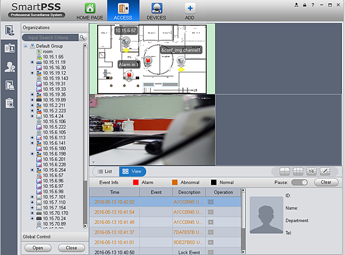Click the Close global control button
Screen dimensions: 345x255
[71, 248]
